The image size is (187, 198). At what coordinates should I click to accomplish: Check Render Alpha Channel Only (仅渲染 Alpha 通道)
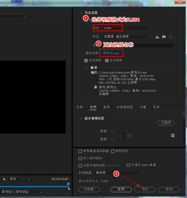click(x=128, y=165)
